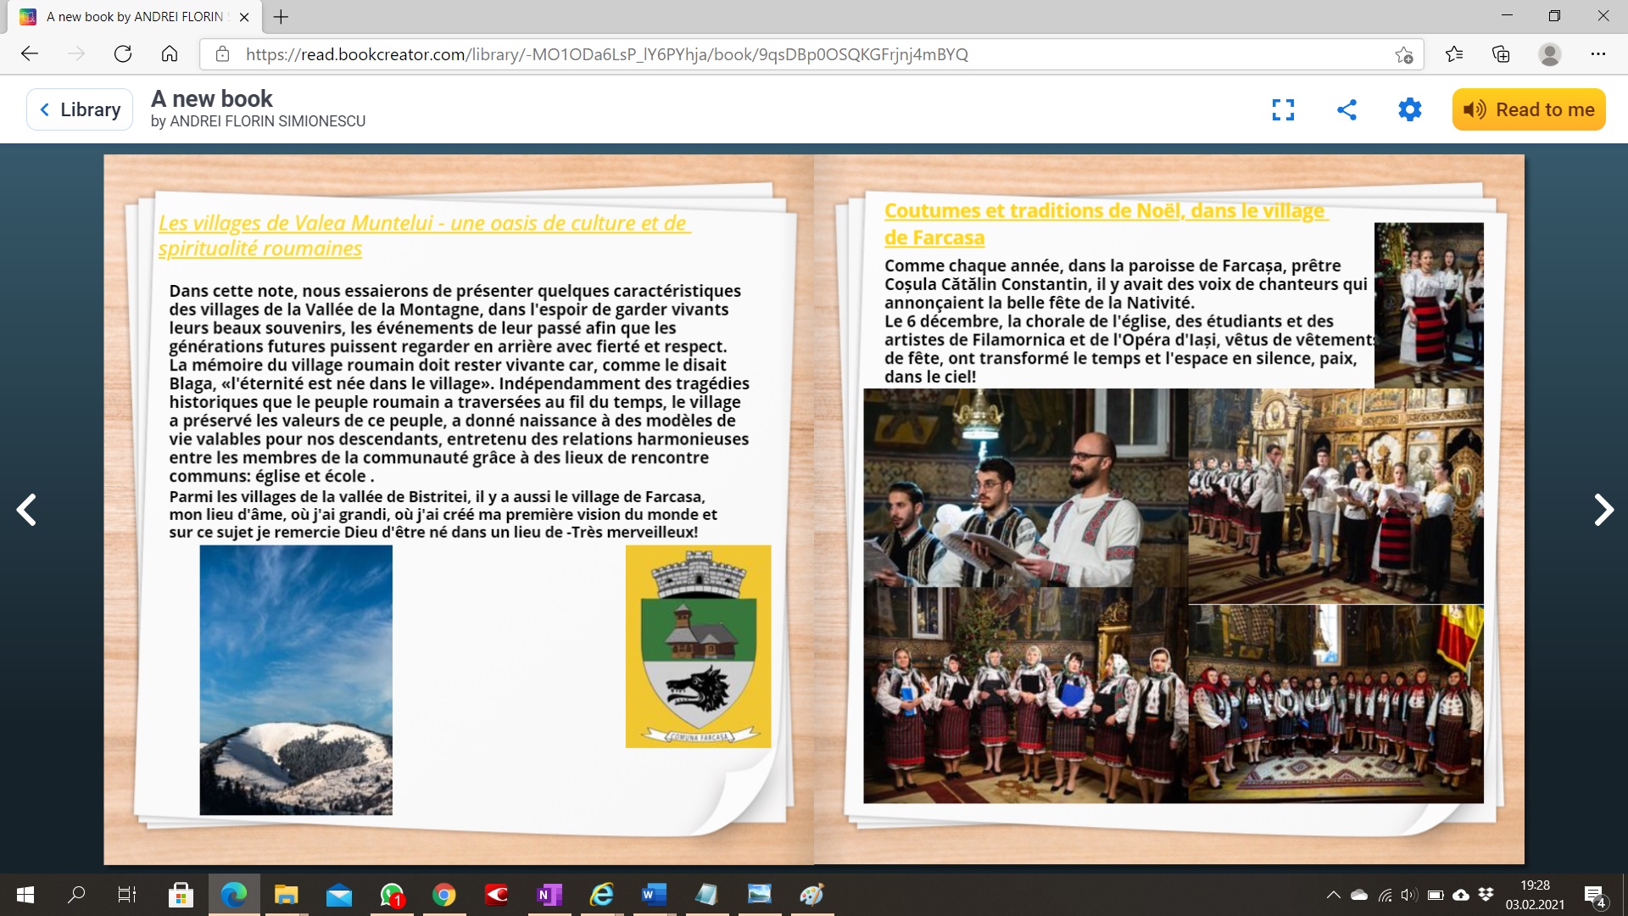Open a new browser tab

[x=281, y=16]
